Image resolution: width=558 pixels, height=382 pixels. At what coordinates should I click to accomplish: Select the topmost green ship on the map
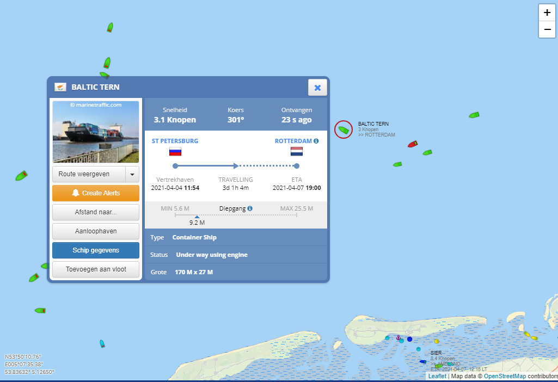click(x=110, y=27)
